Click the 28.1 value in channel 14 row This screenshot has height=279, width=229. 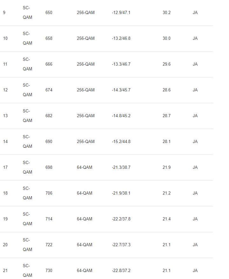click(166, 142)
